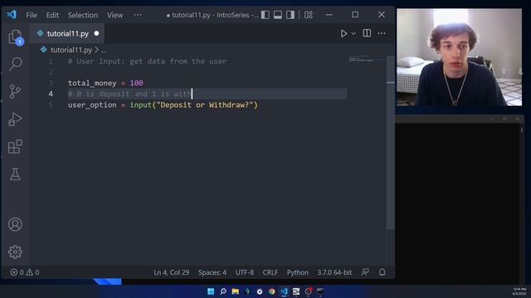The width and height of the screenshot is (531, 298).
Task: Open the run button dropdown arrow
Action: pos(353,33)
